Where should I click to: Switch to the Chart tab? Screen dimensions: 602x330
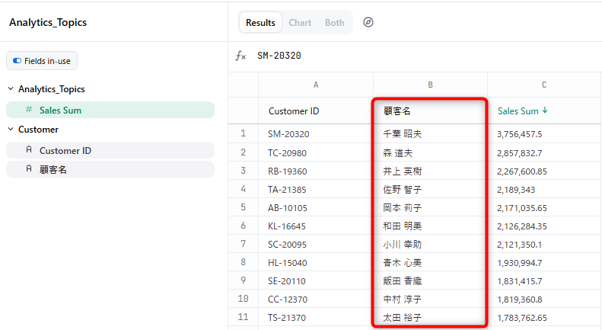(x=300, y=23)
